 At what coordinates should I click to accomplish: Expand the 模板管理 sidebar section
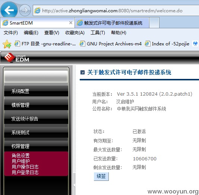pyautogui.click(x=36, y=105)
